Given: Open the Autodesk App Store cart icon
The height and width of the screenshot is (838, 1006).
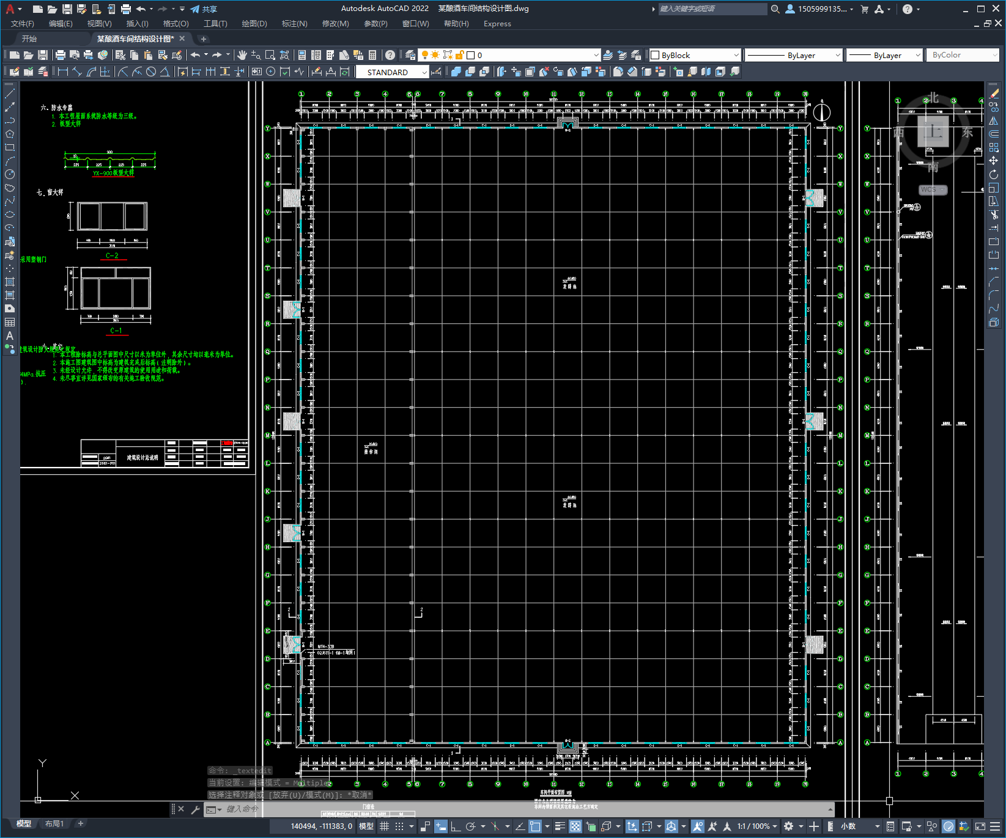Looking at the screenshot, I should (865, 9).
